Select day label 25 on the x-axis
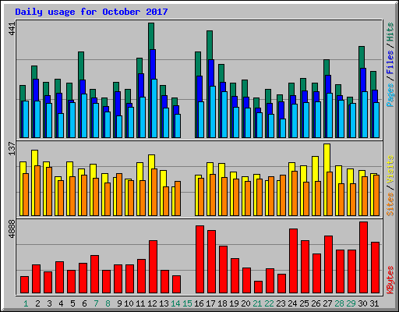Viewport: 399px width, 312px height. [304, 303]
